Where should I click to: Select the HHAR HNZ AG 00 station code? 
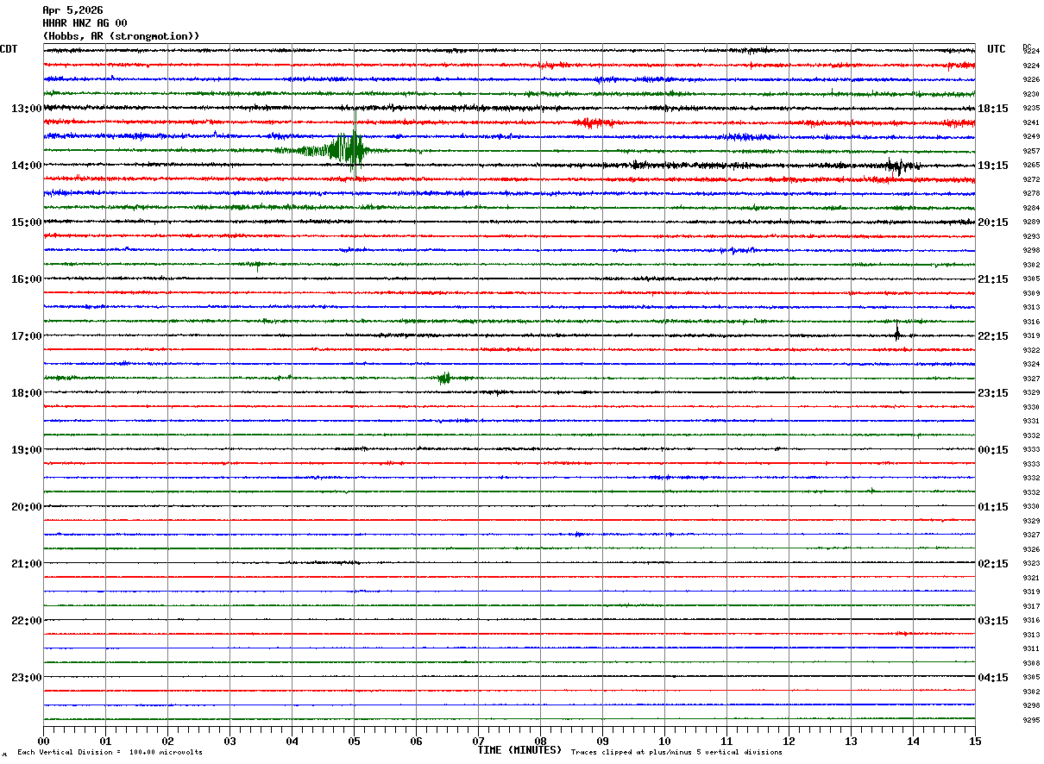click(x=85, y=23)
